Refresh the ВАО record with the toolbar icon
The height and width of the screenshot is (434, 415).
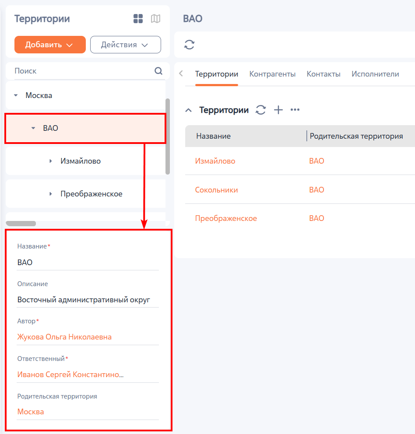click(x=189, y=45)
